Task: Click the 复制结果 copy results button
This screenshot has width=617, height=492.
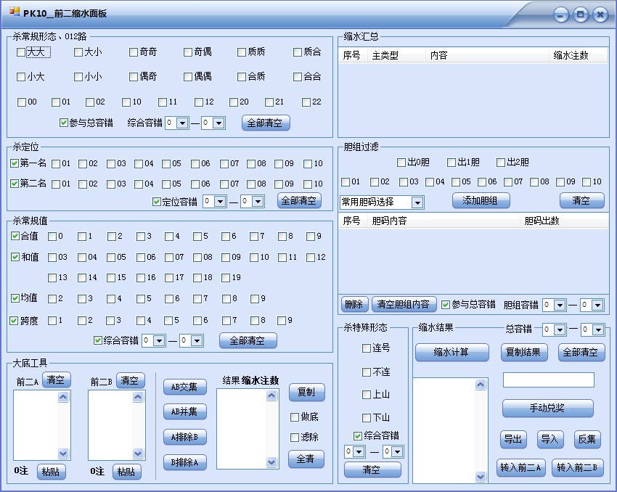Action: (x=526, y=353)
